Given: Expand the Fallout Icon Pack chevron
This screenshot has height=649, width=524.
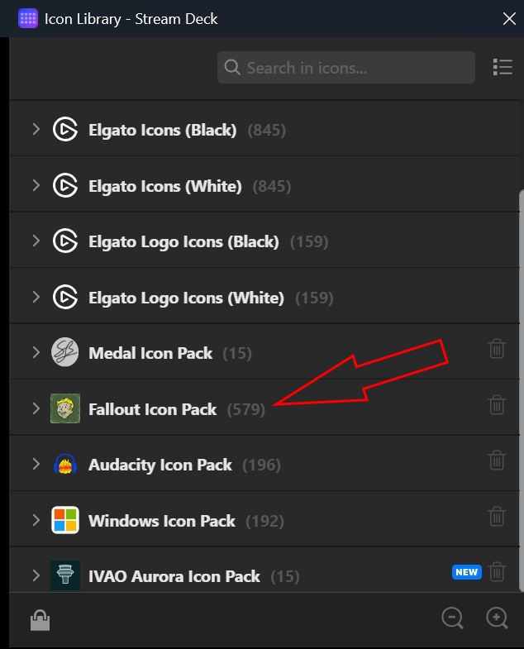Looking at the screenshot, I should point(36,408).
